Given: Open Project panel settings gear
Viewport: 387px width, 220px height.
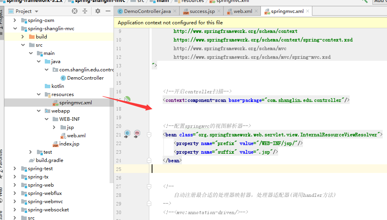Looking at the screenshot, I should pyautogui.click(x=98, y=11).
